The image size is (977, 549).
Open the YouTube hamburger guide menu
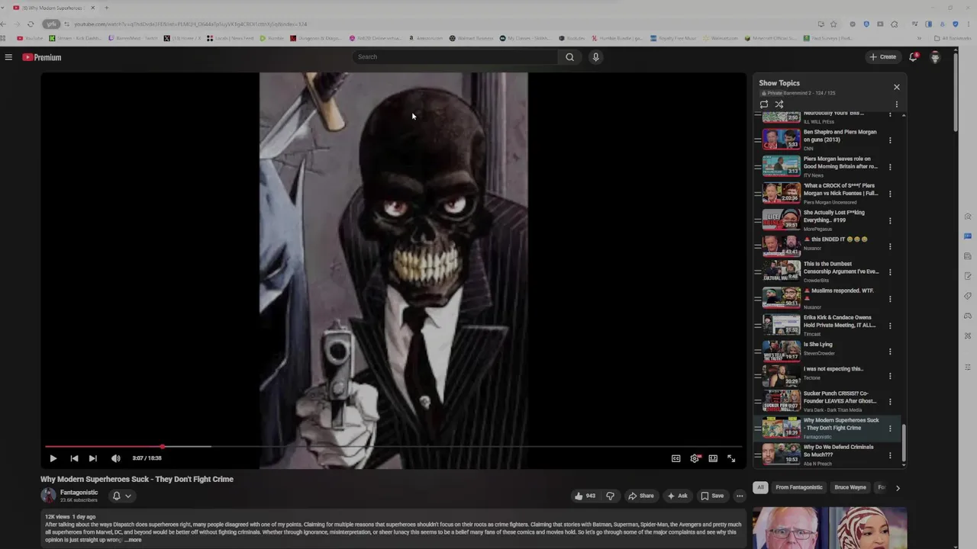[x=8, y=57]
